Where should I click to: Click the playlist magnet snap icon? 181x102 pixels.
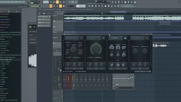40,9
